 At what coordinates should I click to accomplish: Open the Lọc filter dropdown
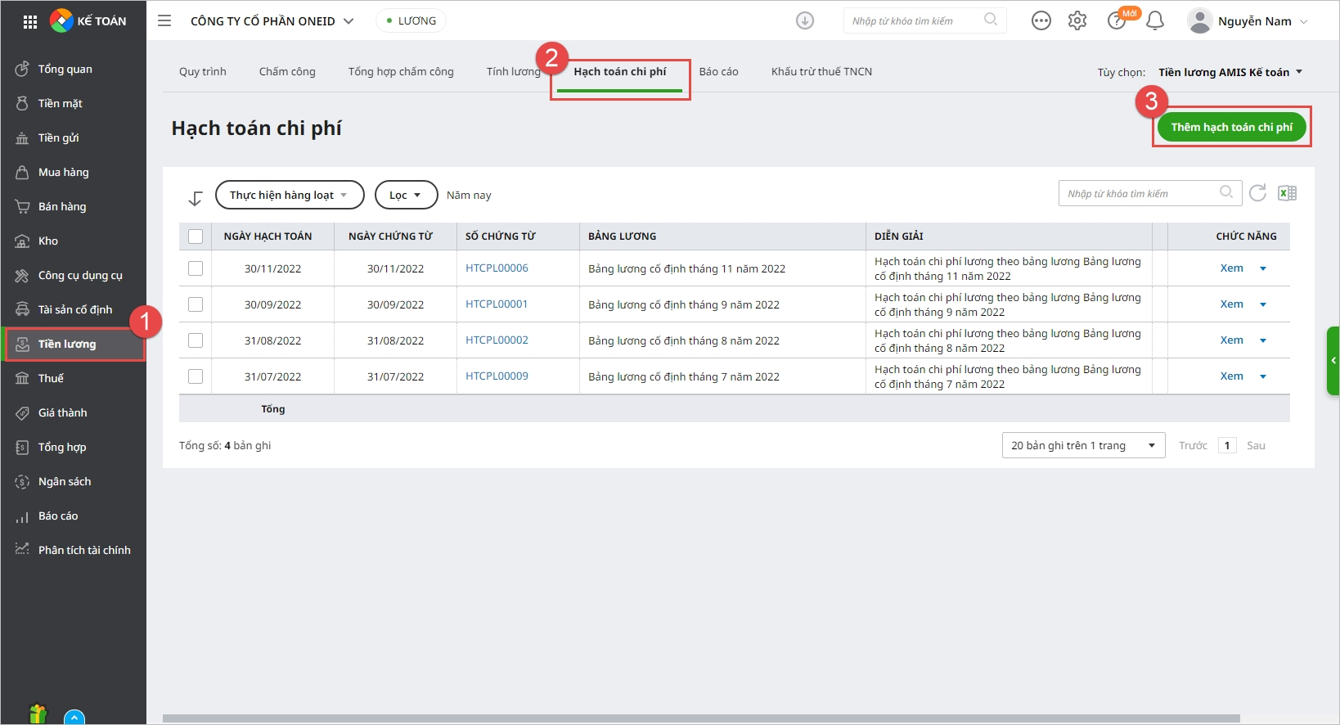pyautogui.click(x=406, y=195)
